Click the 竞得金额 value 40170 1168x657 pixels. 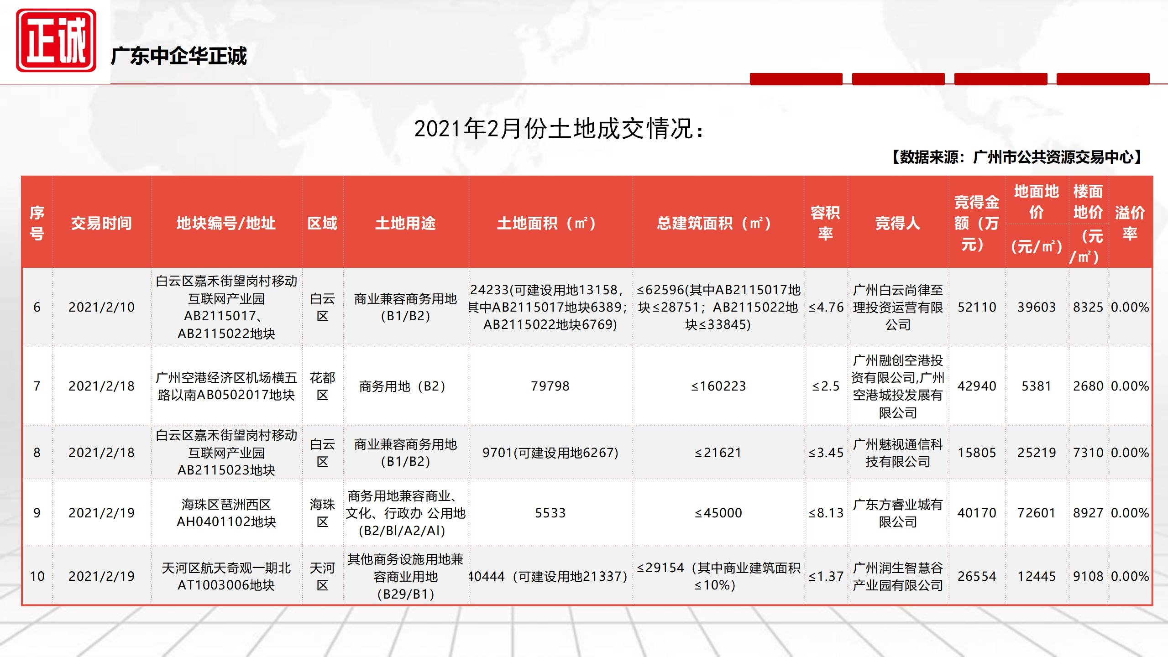pyautogui.click(x=977, y=513)
